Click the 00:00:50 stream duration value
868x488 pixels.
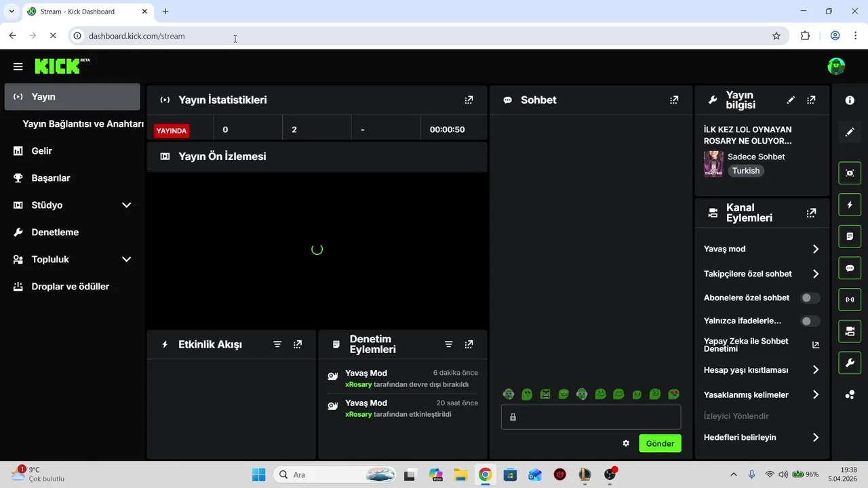tap(447, 129)
